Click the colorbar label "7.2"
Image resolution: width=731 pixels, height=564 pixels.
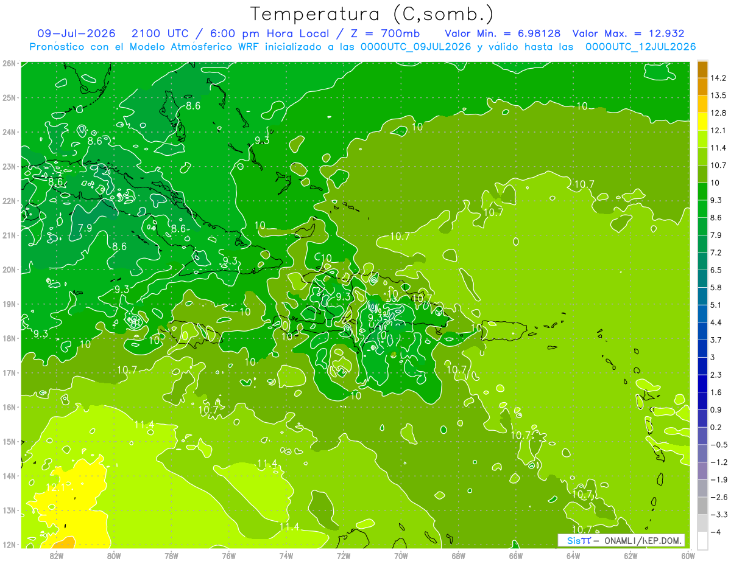[716, 252]
